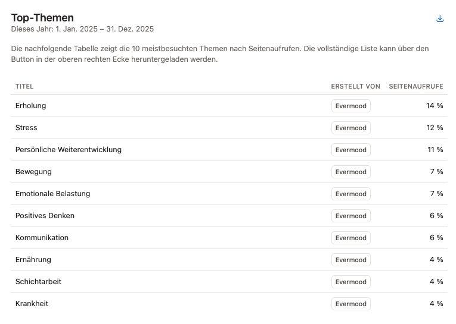Open Persönliche Weiterentwicklung topic

[69, 150]
